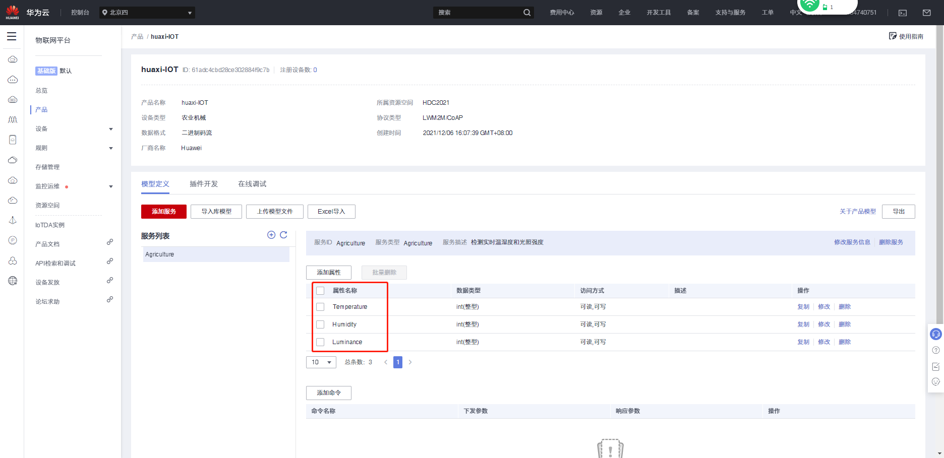Click the sailboat icon in the icon rail

coord(13,220)
